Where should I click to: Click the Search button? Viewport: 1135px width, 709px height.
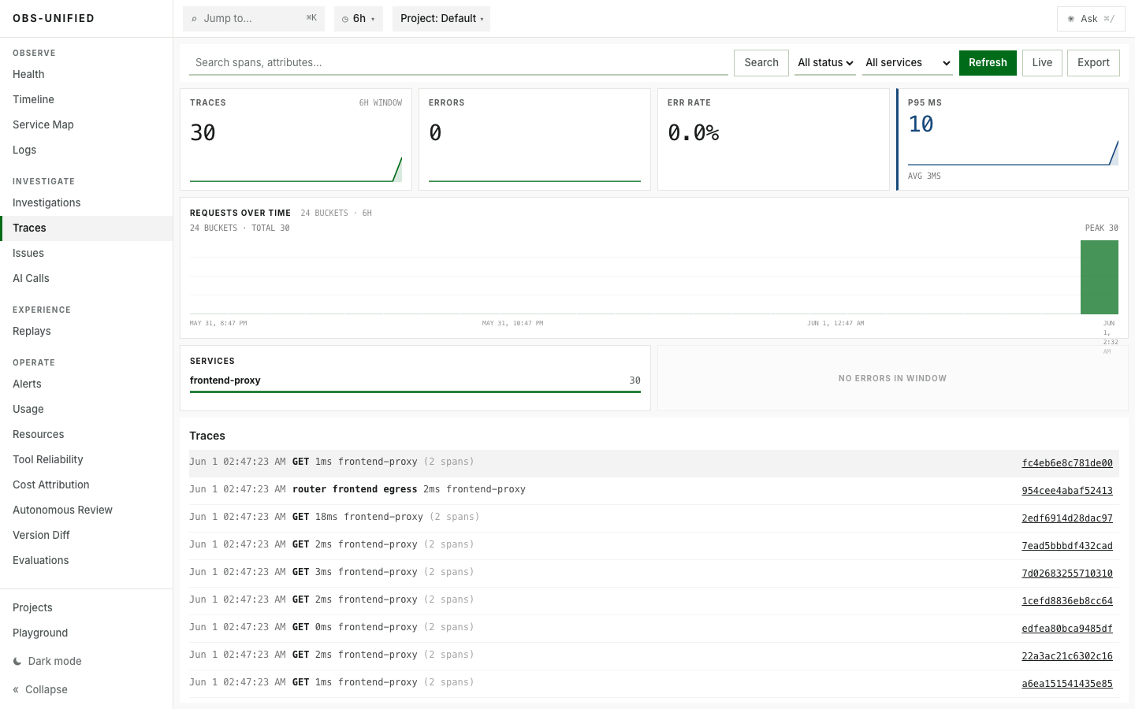point(761,63)
